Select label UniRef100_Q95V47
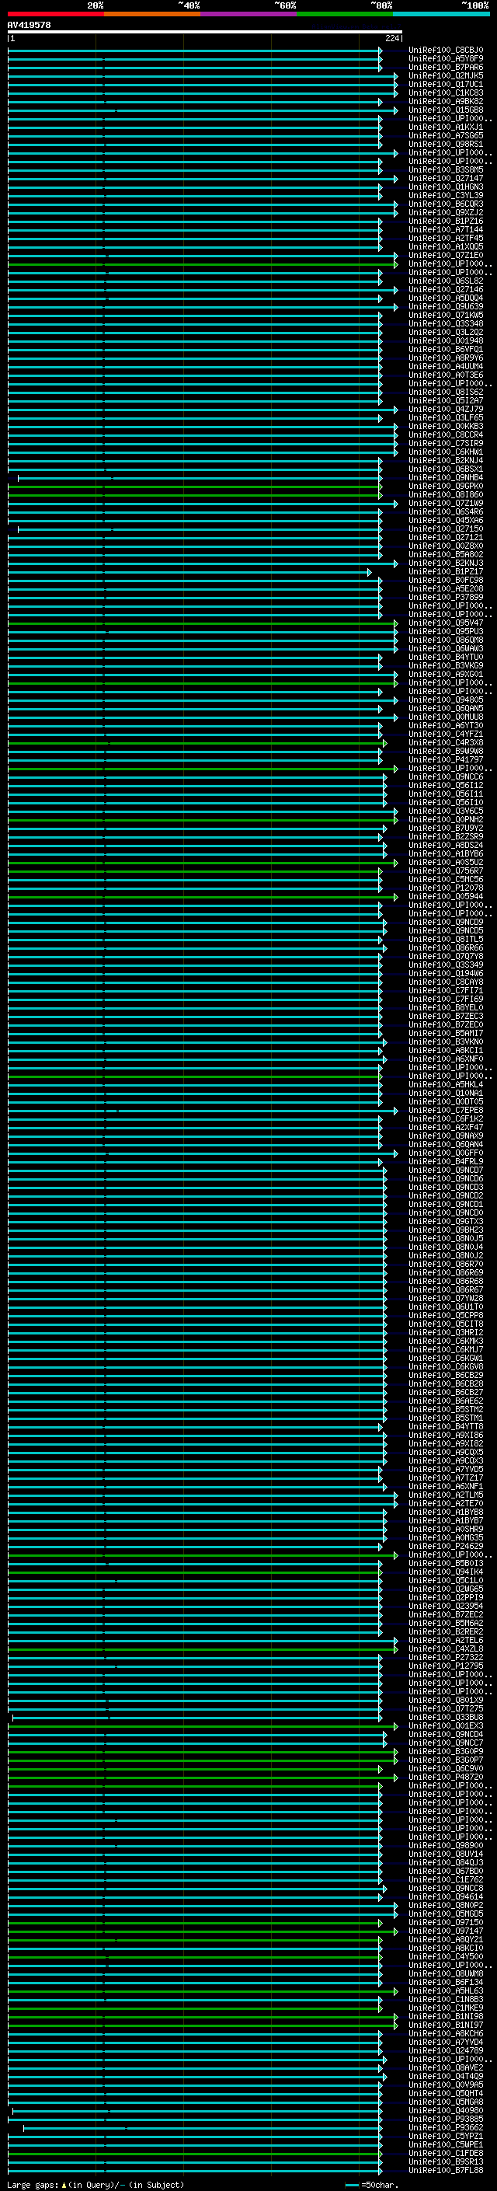 [446, 623]
